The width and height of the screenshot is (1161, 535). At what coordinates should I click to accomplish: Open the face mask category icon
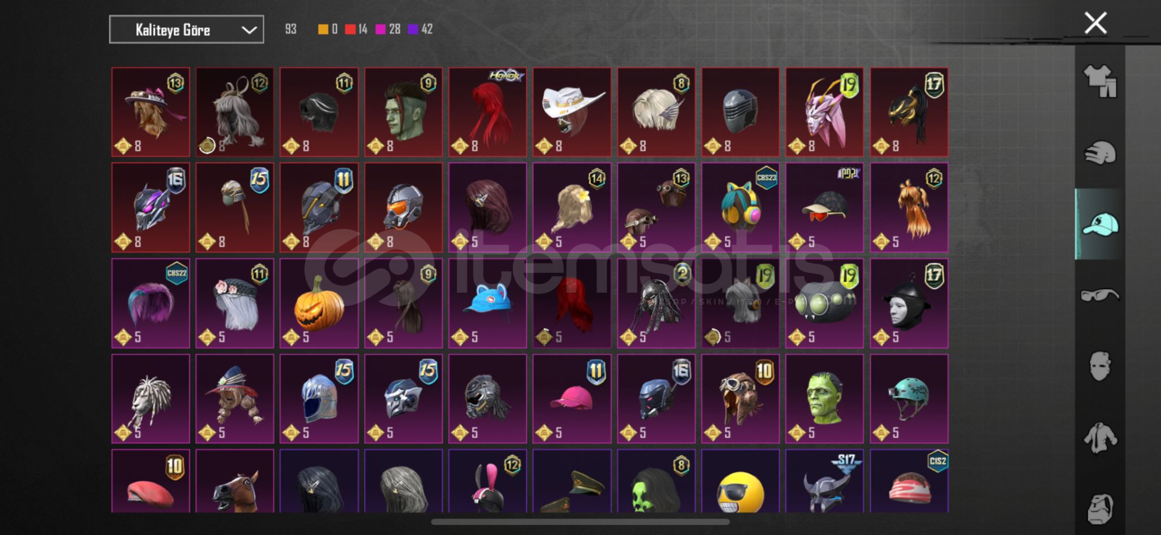point(1100,366)
